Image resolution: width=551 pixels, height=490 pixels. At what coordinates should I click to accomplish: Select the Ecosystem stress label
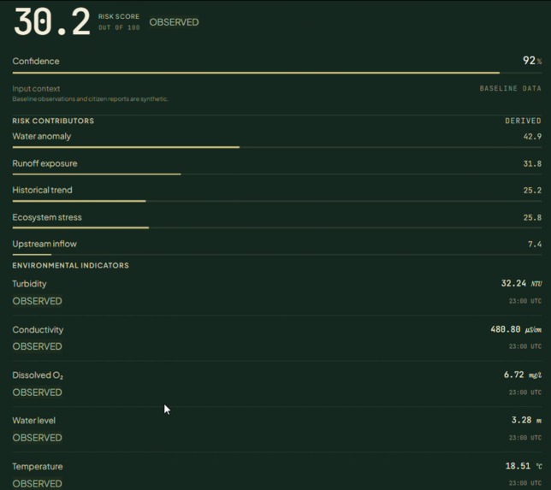[x=47, y=217]
